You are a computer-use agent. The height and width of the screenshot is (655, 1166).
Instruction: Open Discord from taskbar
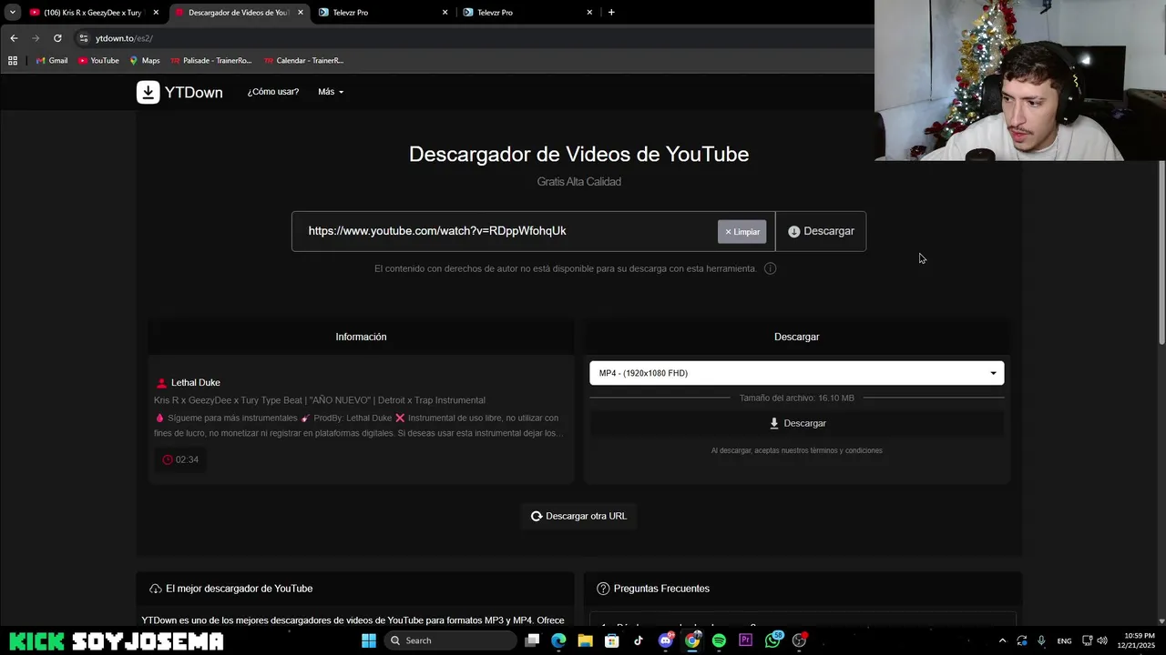point(666,640)
